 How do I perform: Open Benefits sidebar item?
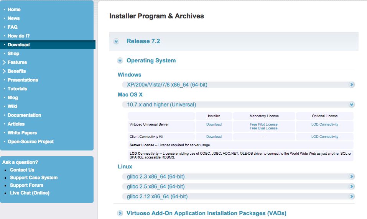coord(16,71)
